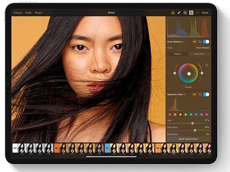This screenshot has width=230, height=172.
Task: Click the BW preset group label
Action: pyautogui.click(x=15, y=148)
